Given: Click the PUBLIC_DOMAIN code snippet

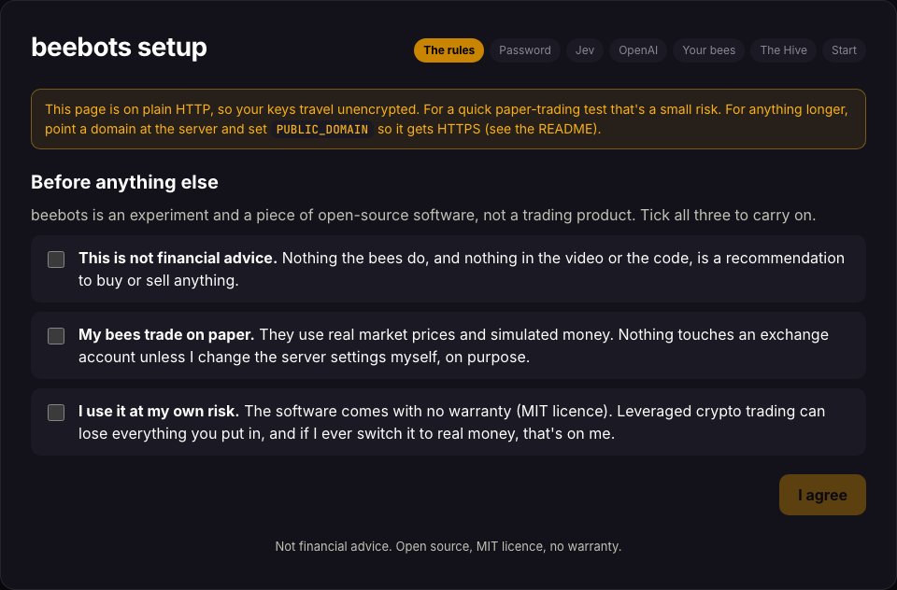Looking at the screenshot, I should pos(322,129).
